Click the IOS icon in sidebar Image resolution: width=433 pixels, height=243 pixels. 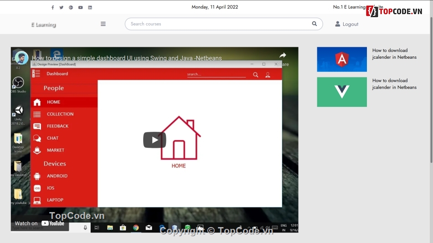(37, 188)
